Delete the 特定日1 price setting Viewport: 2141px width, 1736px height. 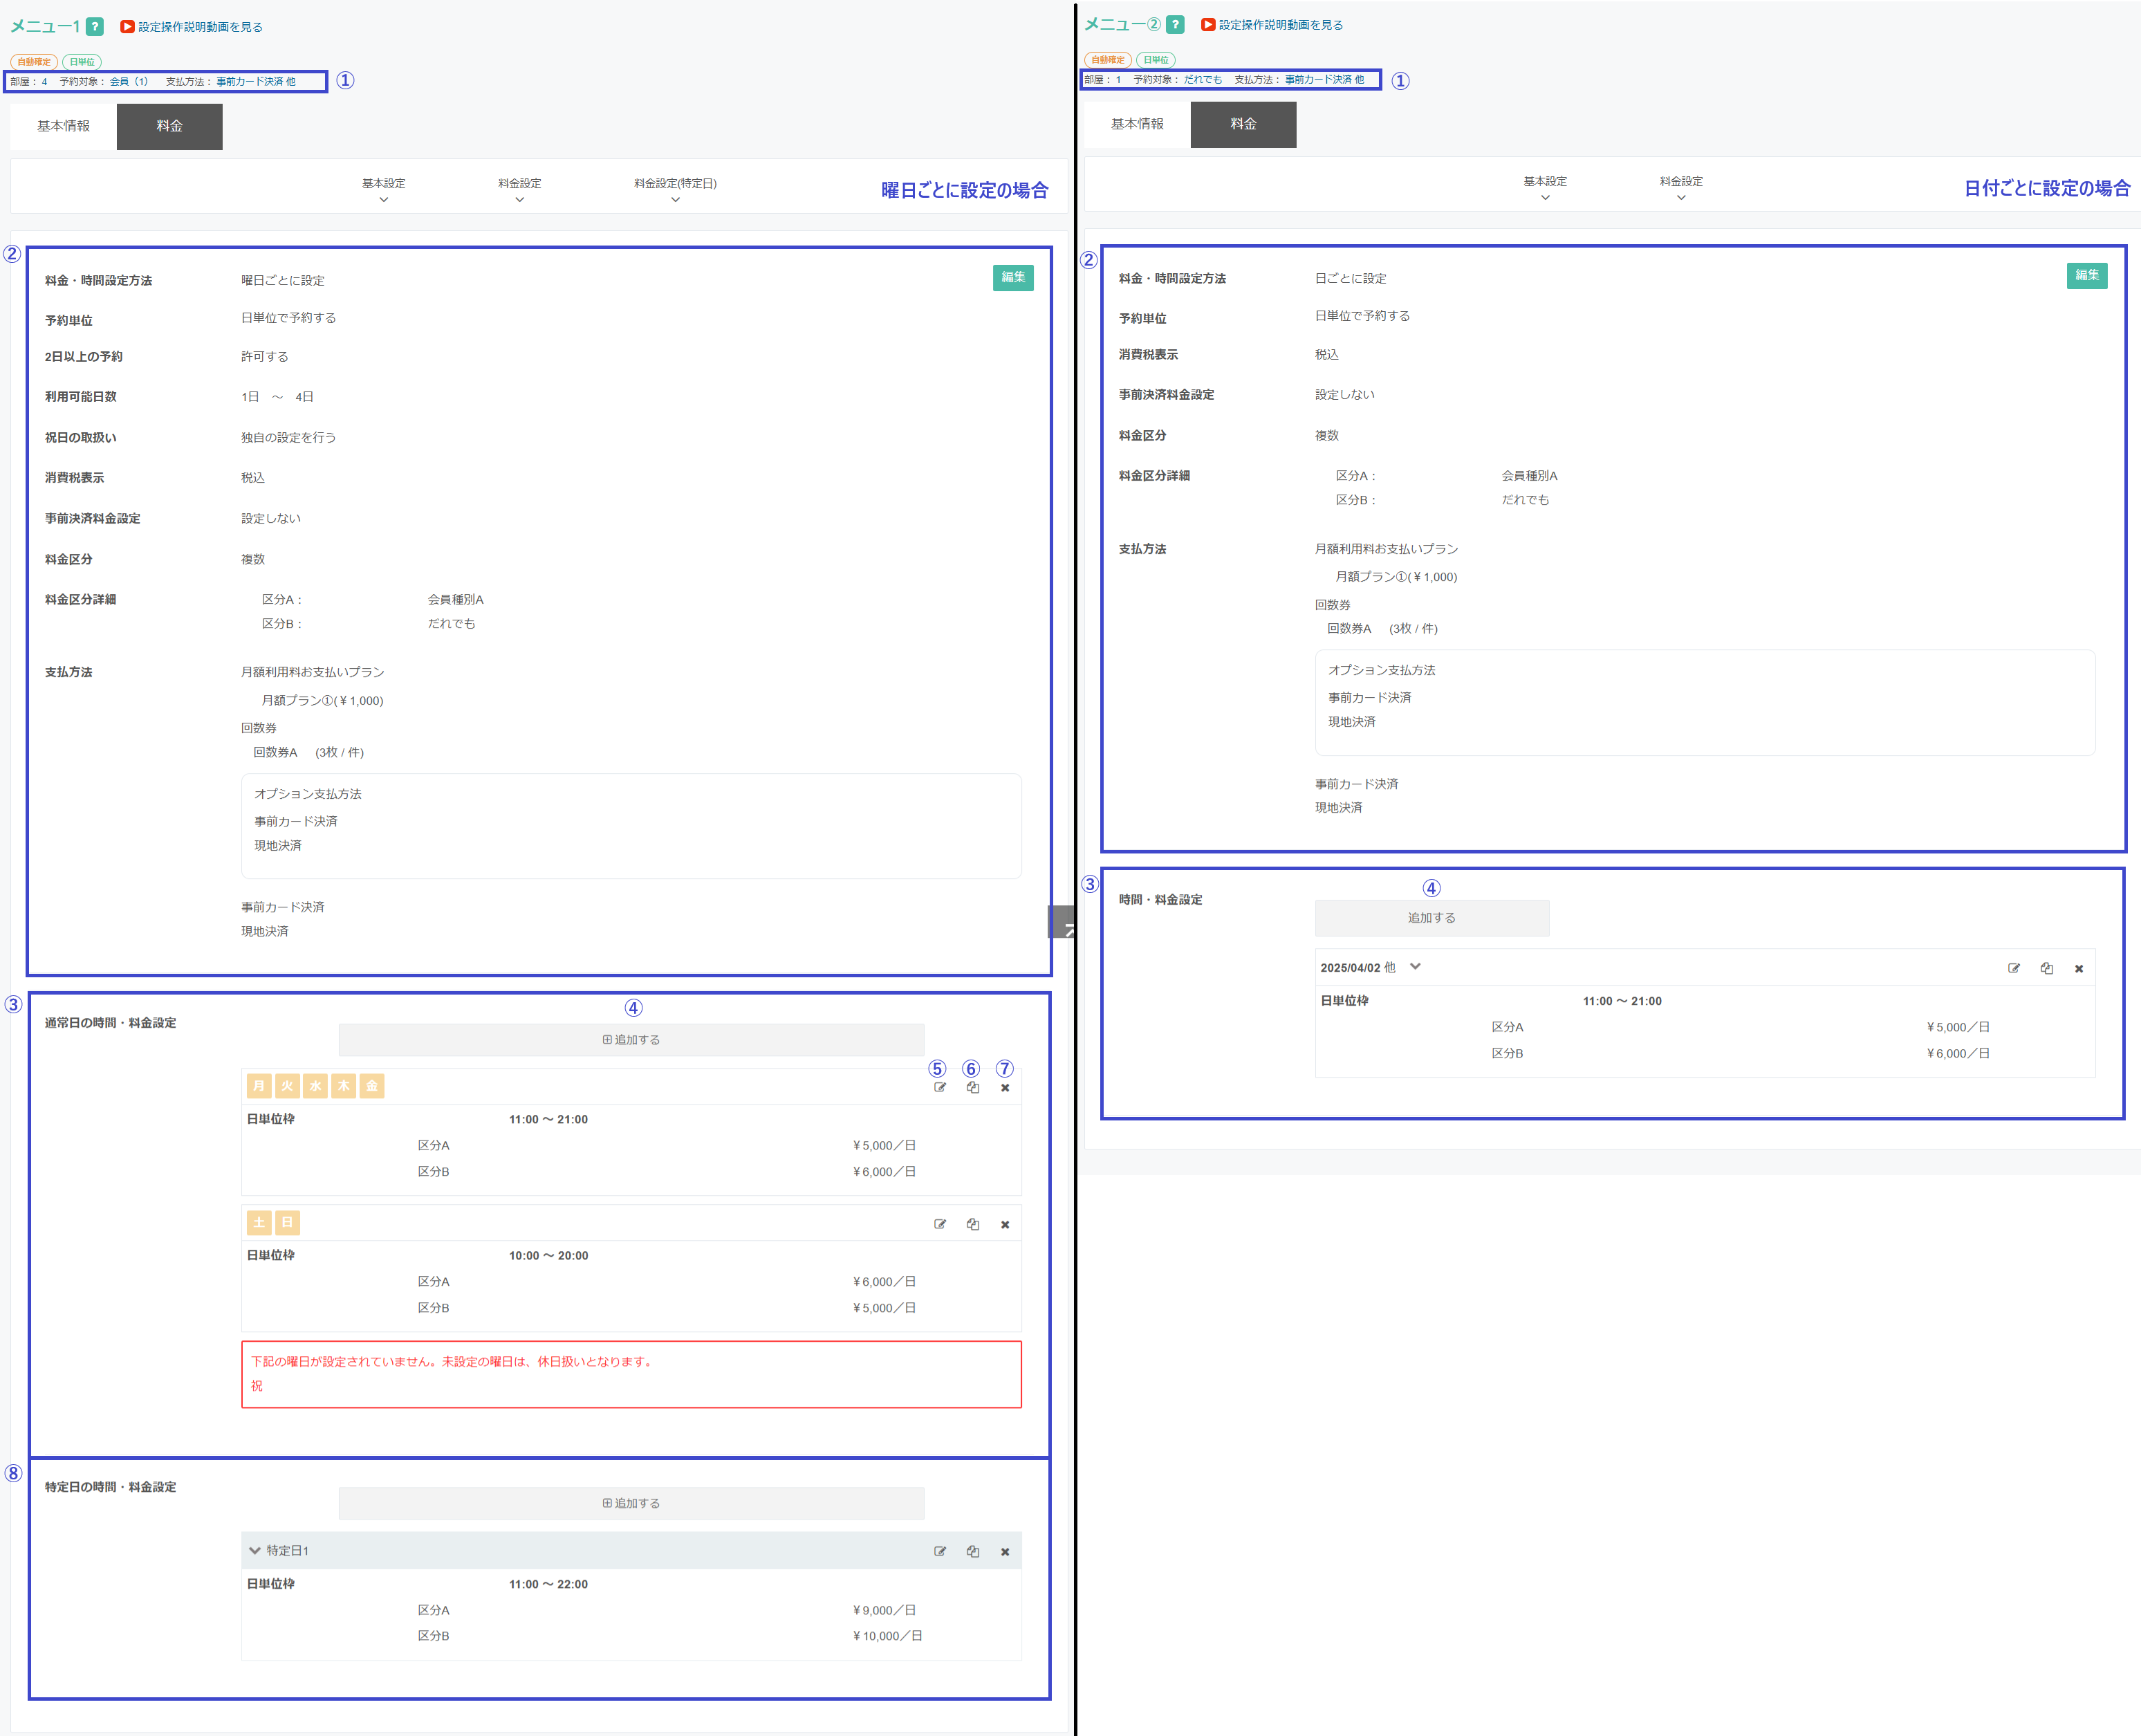(x=1005, y=1551)
